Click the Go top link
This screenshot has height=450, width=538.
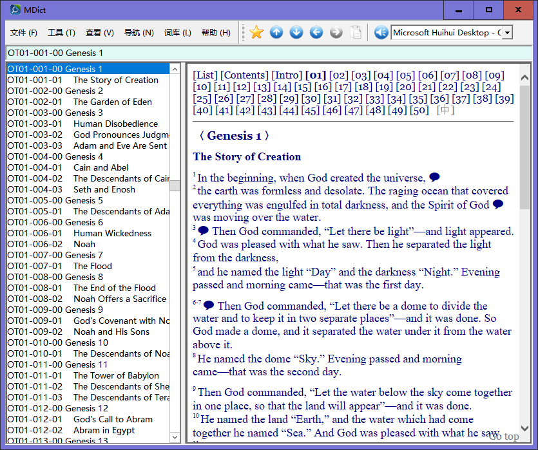click(504, 436)
